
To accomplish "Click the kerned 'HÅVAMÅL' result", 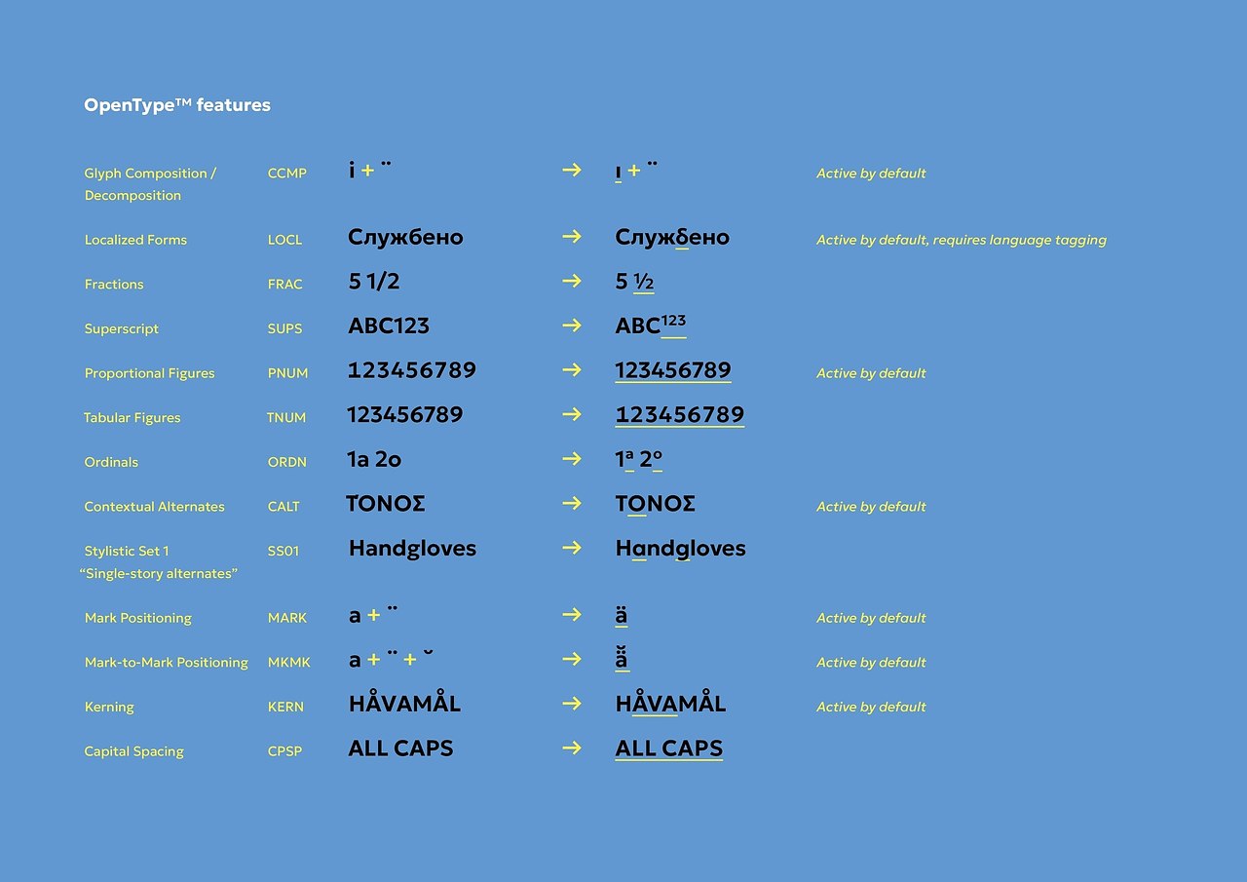I will click(671, 704).
